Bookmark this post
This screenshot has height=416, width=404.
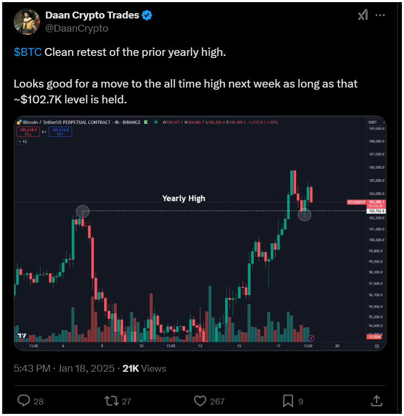288,401
